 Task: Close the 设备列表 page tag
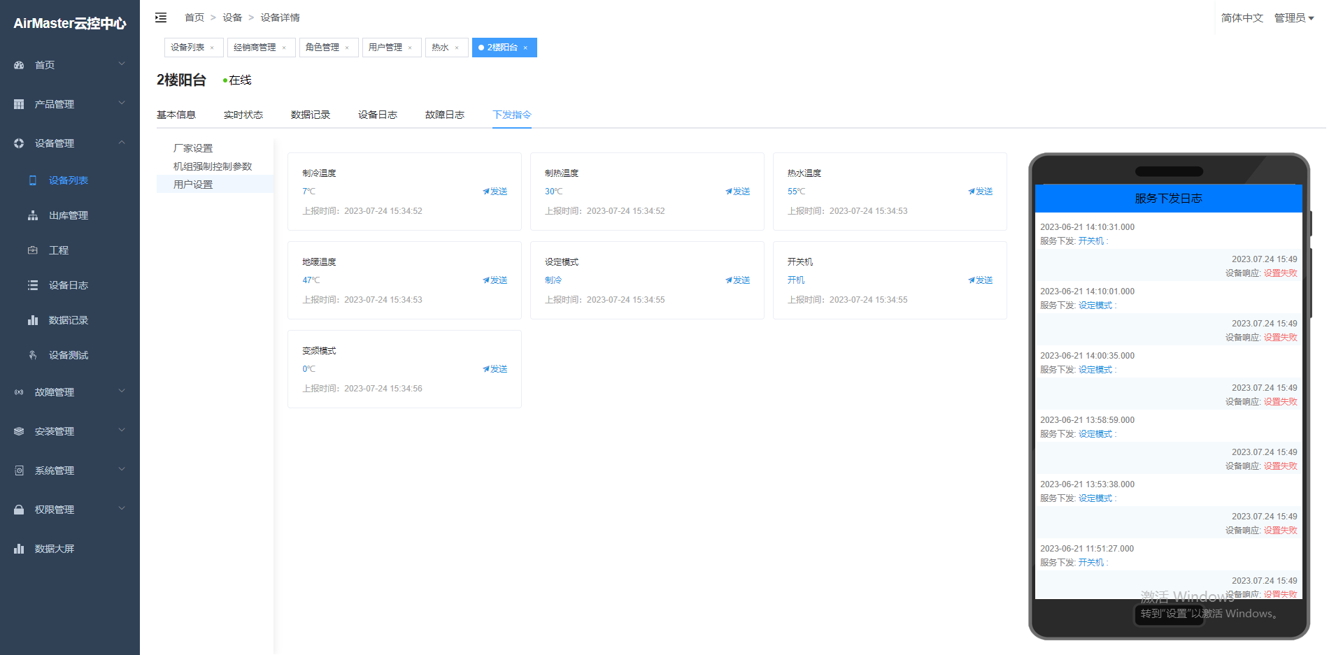click(212, 48)
